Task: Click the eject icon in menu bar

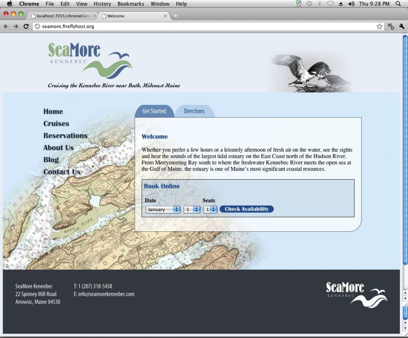Action: pos(340,4)
